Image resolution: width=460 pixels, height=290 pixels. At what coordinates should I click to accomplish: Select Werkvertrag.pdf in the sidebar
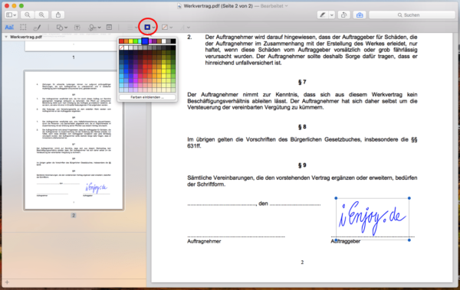pos(26,37)
